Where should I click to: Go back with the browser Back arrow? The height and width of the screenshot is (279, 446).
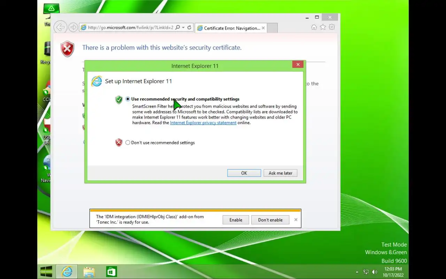pyautogui.click(x=60, y=27)
